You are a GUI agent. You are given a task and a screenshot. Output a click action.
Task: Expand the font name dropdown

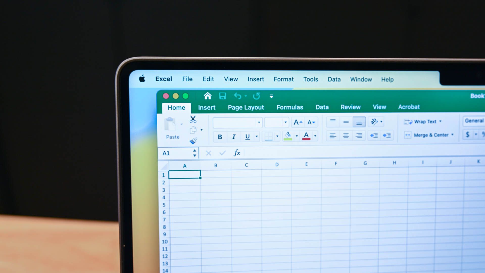click(x=259, y=122)
